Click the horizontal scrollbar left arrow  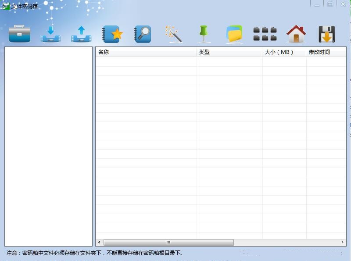click(x=98, y=241)
